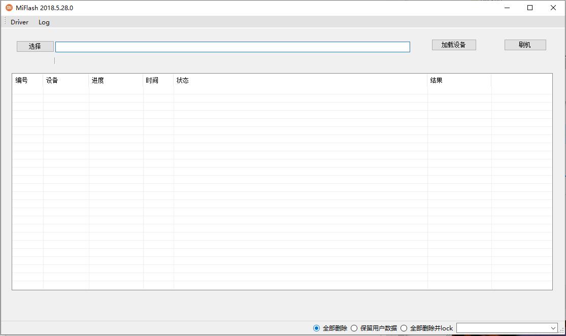Focus the ROM path input field
Viewport: 566px width, 336px height.
(232, 47)
